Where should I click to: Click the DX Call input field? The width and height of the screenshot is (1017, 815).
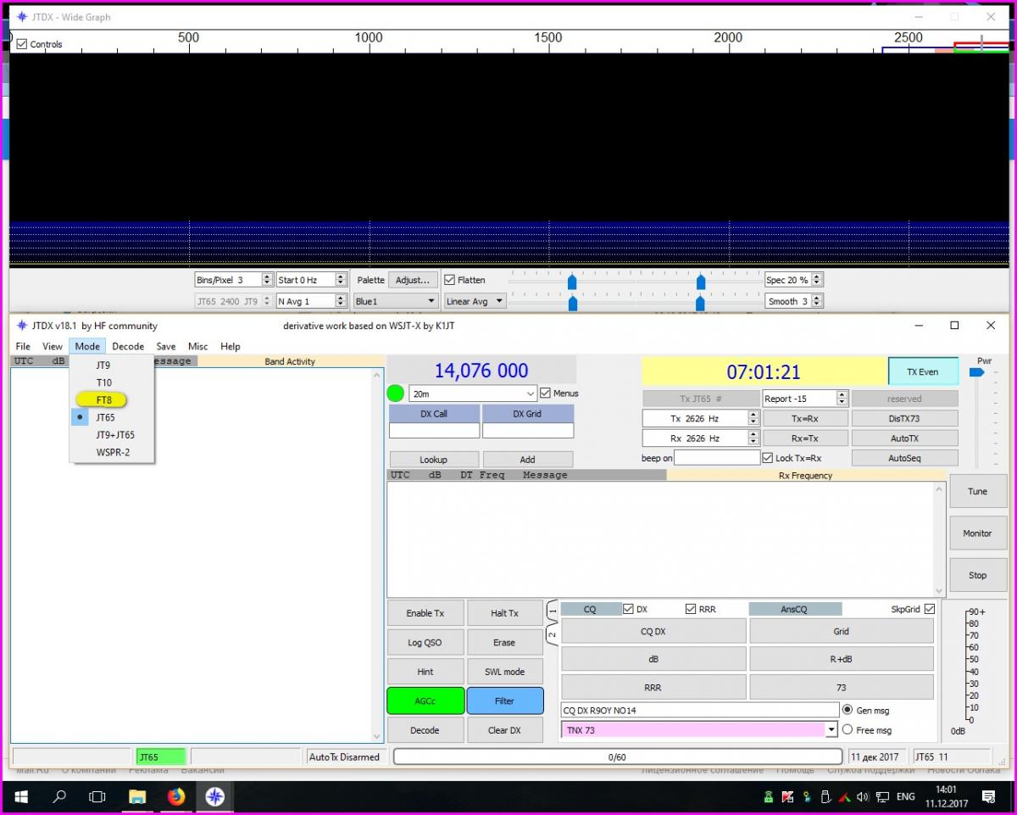[434, 431]
